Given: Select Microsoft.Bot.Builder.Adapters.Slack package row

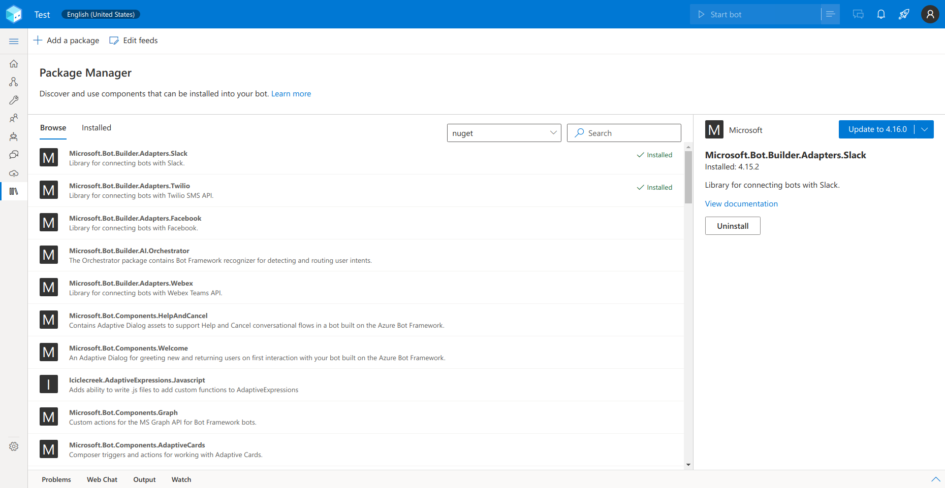Looking at the screenshot, I should [356, 158].
